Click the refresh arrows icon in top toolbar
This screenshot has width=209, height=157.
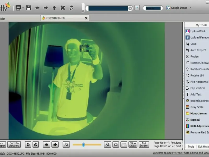[x=71, y=8]
